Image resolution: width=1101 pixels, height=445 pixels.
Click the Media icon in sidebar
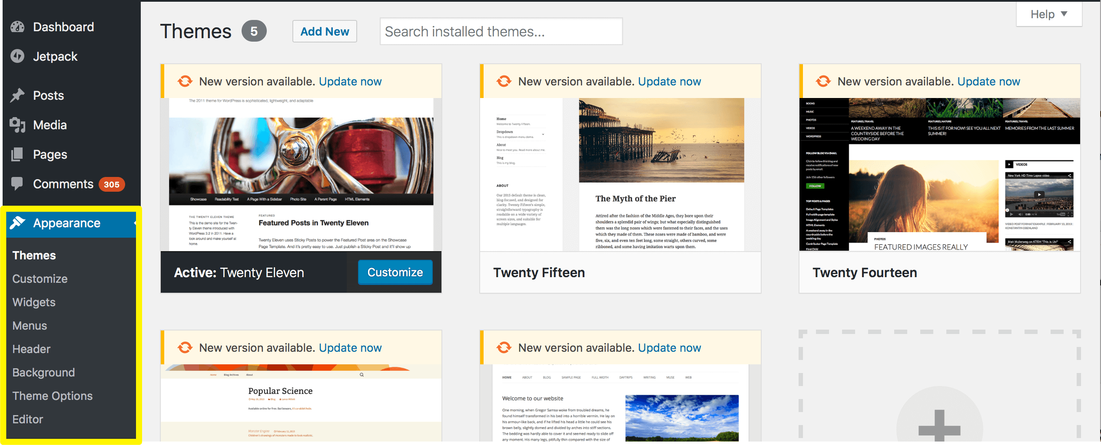[17, 125]
